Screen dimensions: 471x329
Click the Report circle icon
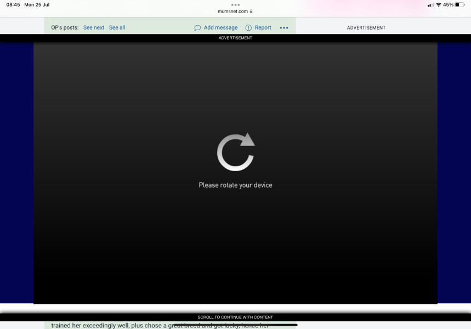coord(248,27)
